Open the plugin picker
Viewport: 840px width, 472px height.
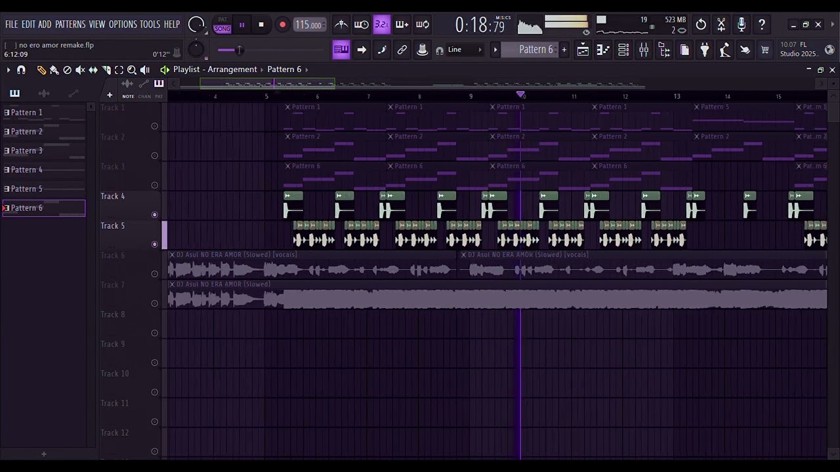coord(705,50)
